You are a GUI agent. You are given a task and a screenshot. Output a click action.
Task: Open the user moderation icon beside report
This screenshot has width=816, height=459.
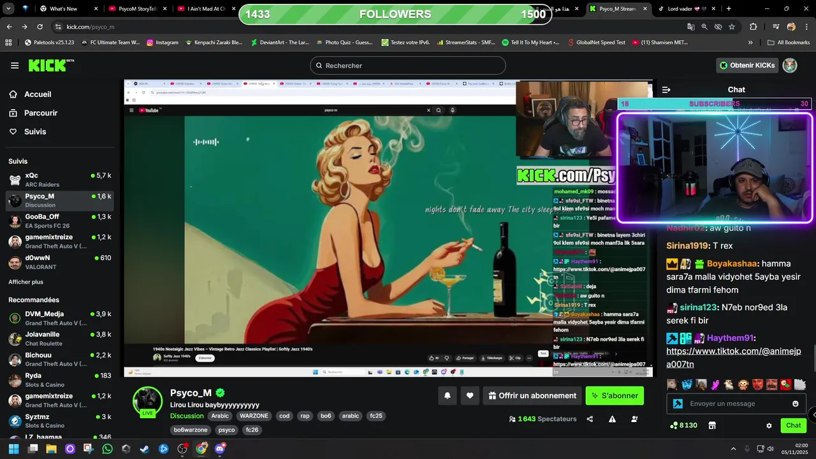pos(634,419)
